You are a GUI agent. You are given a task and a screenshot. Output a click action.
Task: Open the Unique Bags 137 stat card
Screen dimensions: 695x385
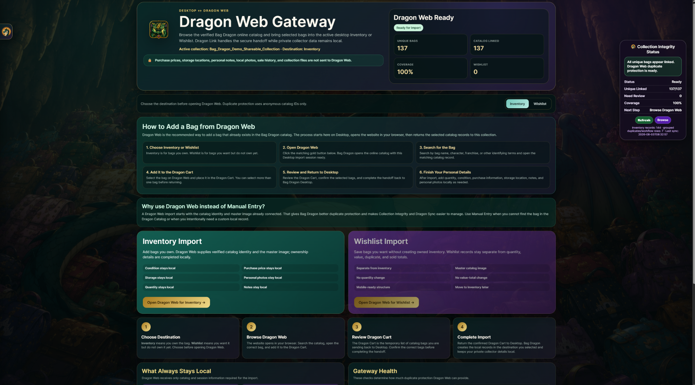click(x=430, y=44)
